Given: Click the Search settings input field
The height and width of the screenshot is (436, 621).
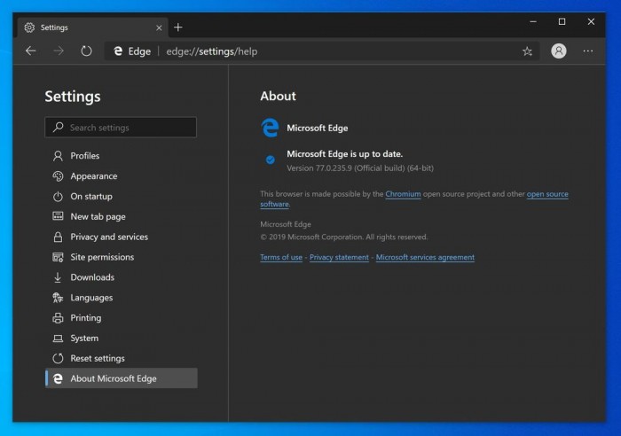Looking at the screenshot, I should click(121, 128).
